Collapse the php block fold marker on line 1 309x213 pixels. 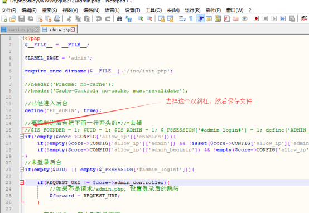click(22, 38)
